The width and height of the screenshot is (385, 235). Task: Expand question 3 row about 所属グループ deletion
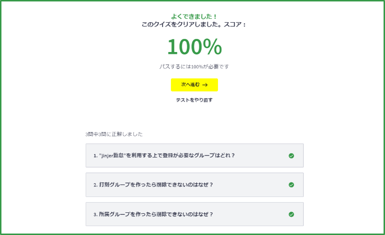click(x=194, y=214)
